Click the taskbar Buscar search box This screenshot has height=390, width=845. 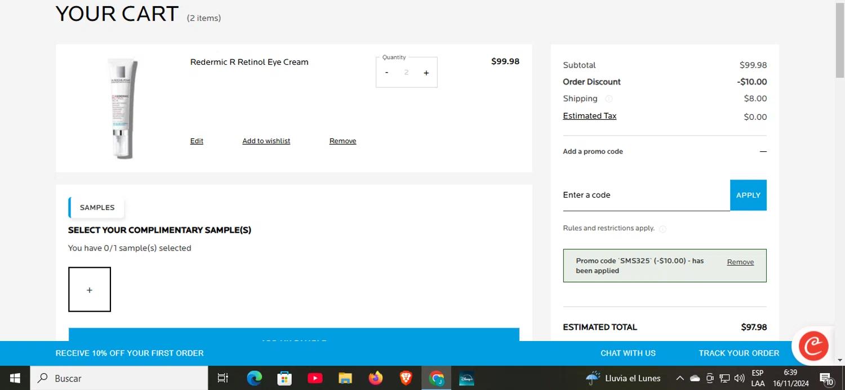(x=118, y=378)
